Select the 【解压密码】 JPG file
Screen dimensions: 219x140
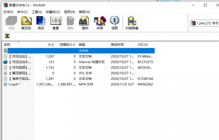[x=20, y=73]
